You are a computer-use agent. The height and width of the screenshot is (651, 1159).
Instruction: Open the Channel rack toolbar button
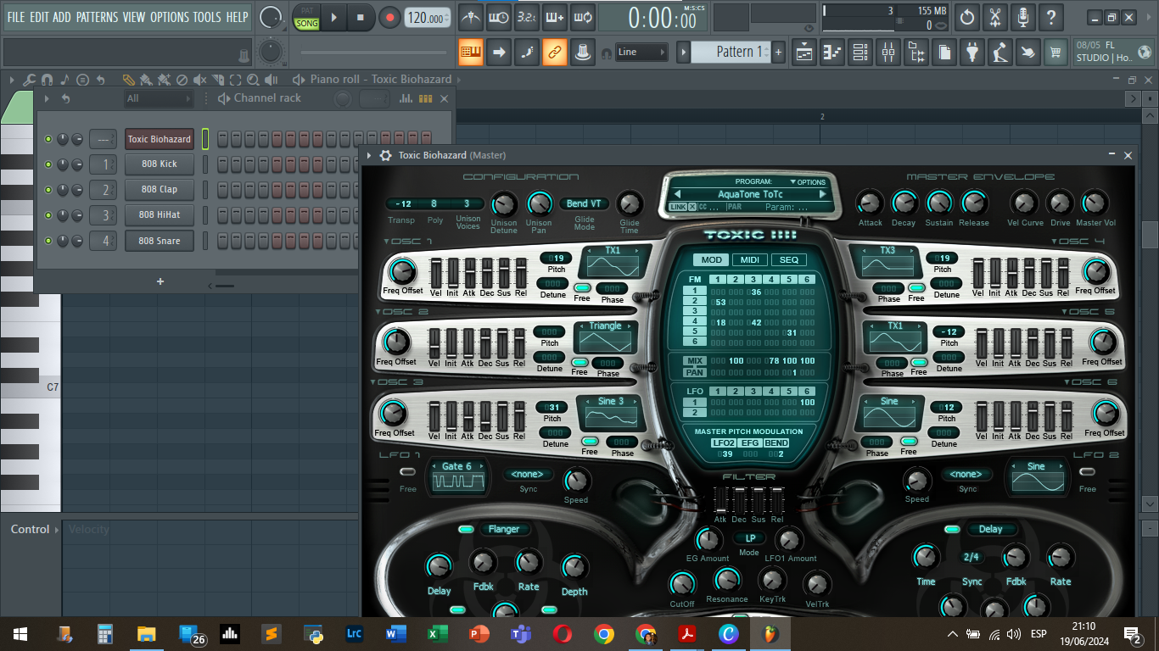[860, 52]
